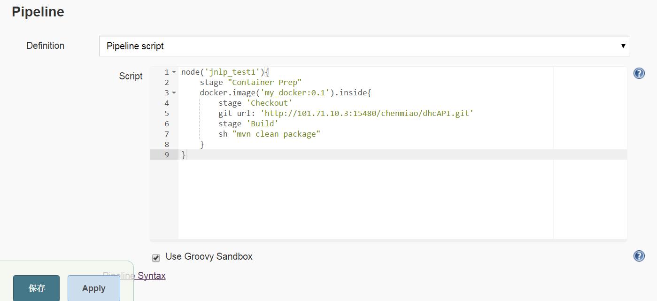Collapse the code fold on line 1

point(174,72)
